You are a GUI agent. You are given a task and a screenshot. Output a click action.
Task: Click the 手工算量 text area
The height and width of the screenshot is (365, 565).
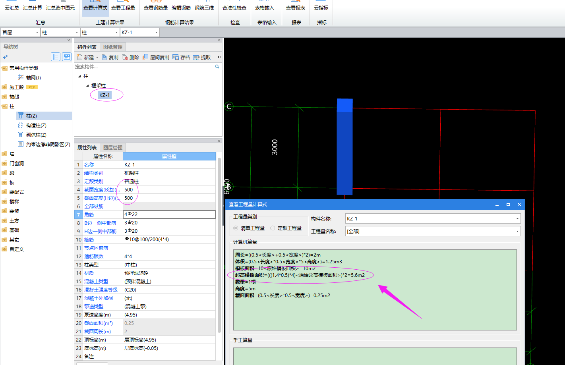click(375, 355)
